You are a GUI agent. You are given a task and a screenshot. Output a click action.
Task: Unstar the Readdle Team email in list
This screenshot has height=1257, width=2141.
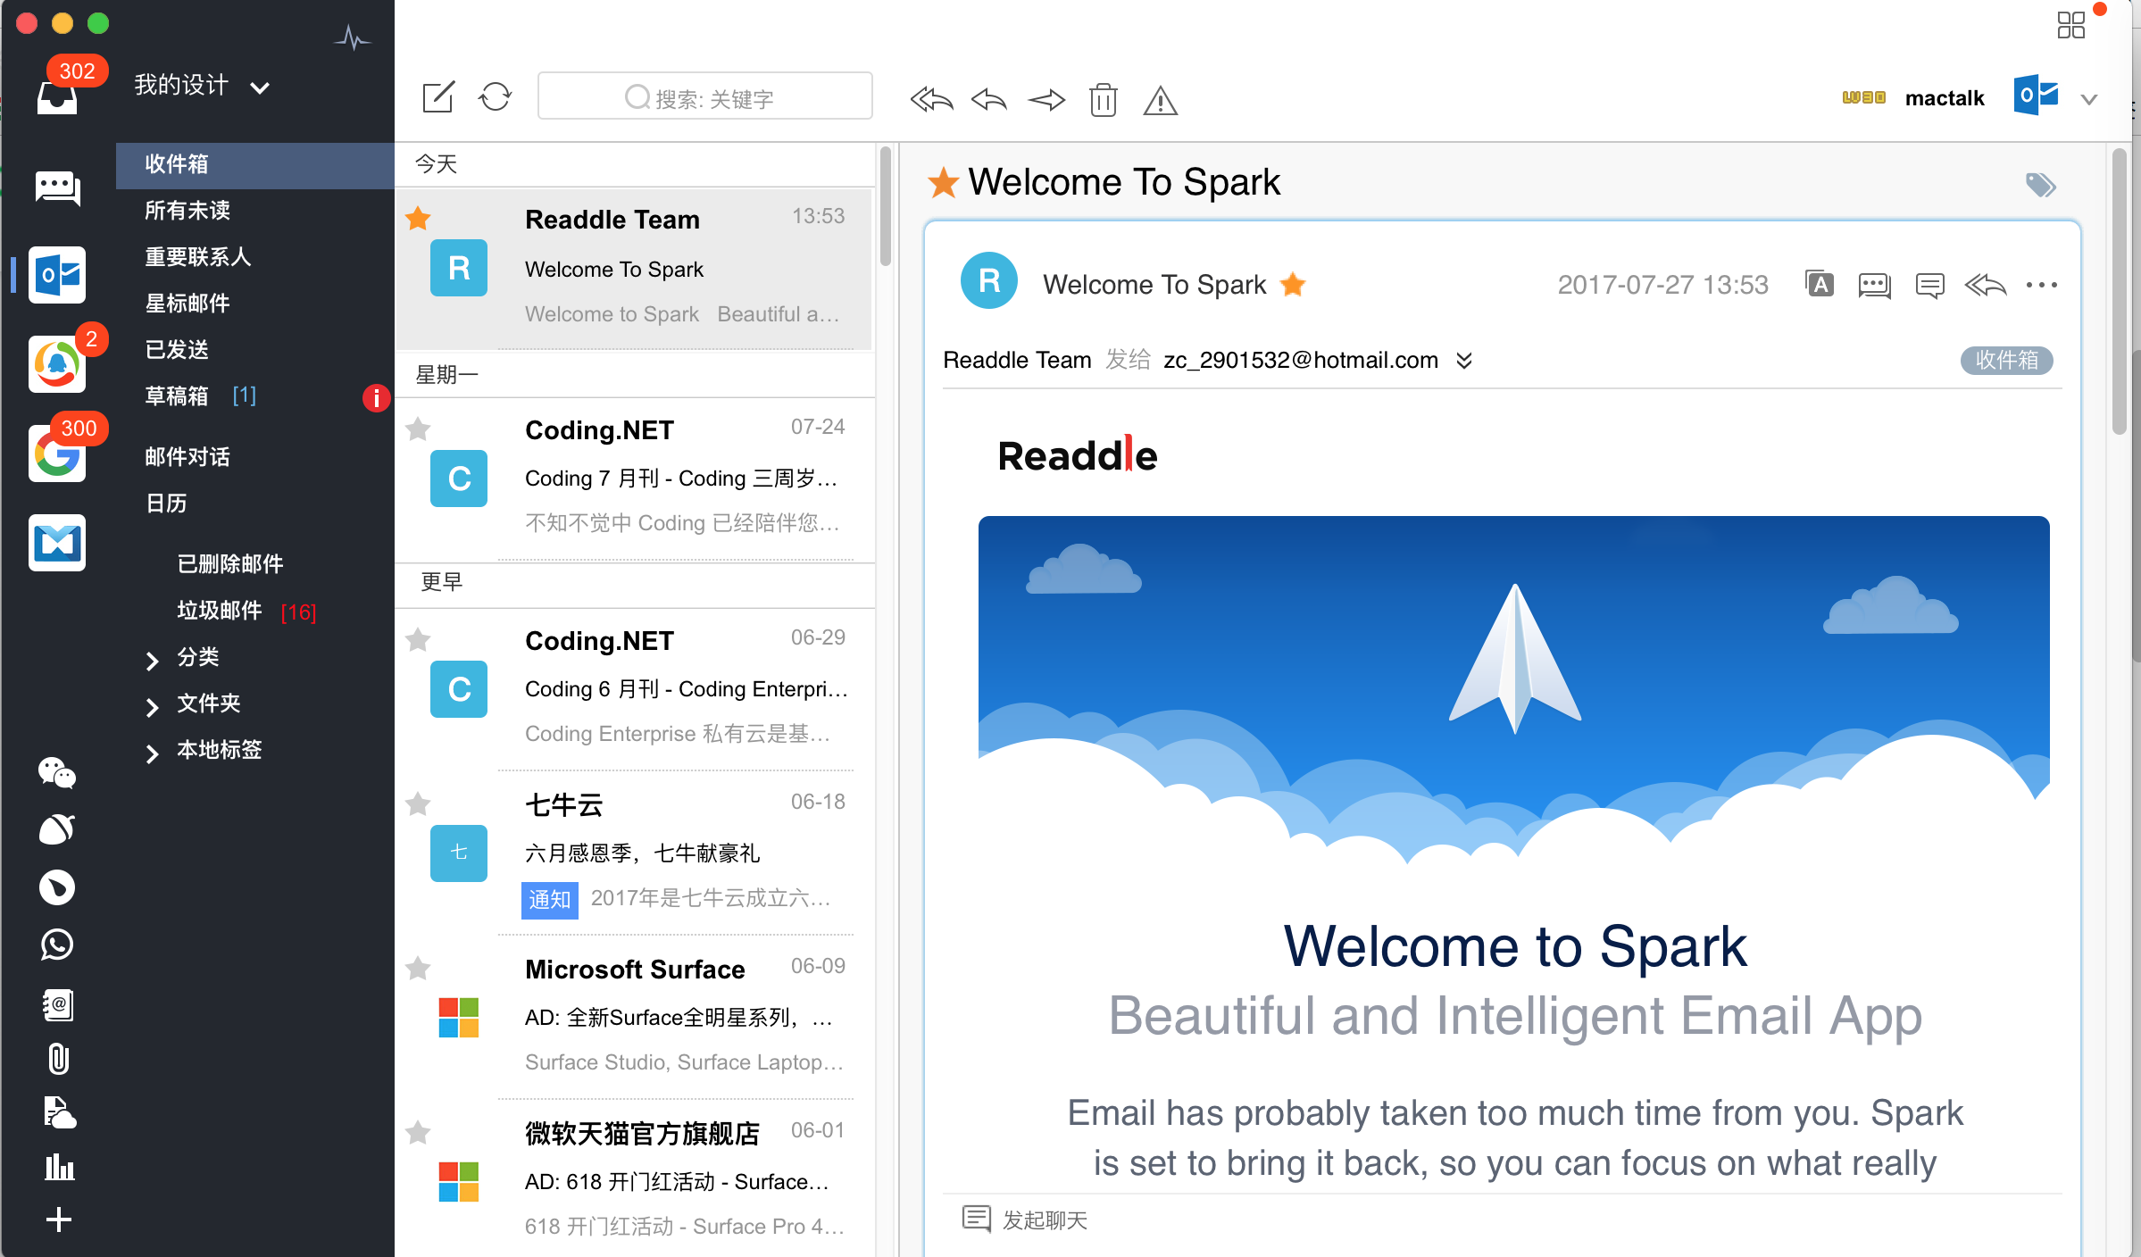(x=418, y=218)
